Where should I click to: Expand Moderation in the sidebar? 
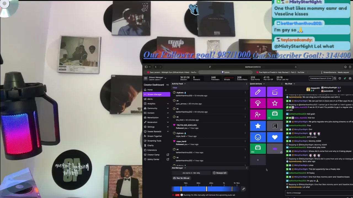[168, 122]
